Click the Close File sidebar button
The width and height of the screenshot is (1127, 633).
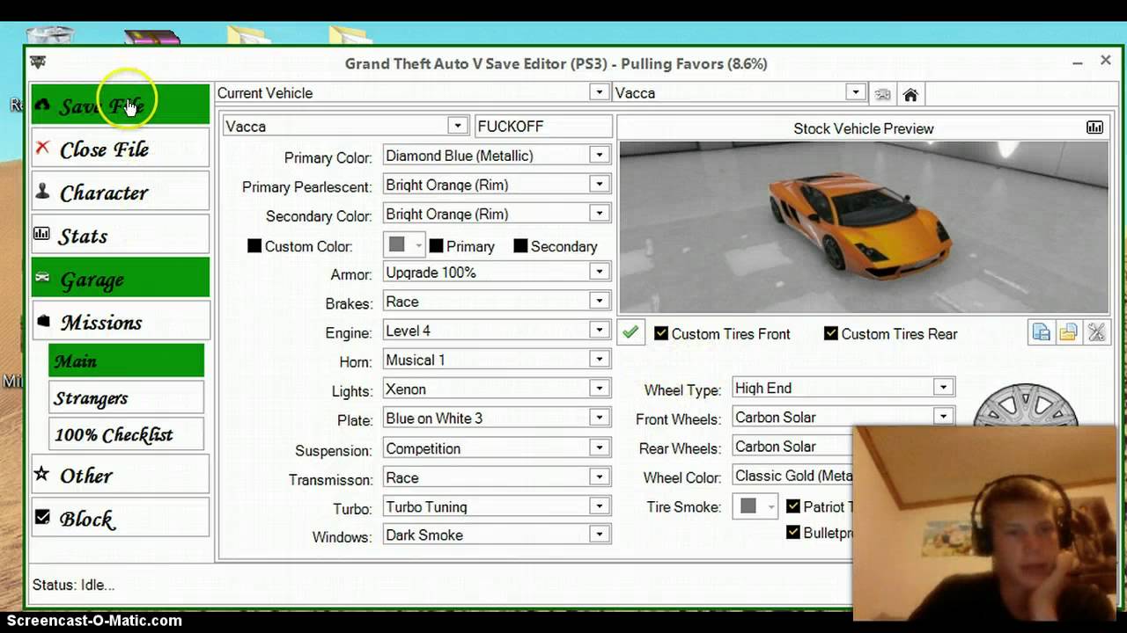point(121,149)
